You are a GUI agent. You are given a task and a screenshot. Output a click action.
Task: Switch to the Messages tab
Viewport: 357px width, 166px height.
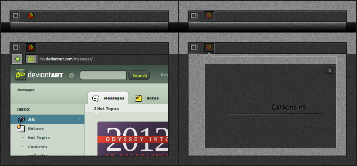108,98
